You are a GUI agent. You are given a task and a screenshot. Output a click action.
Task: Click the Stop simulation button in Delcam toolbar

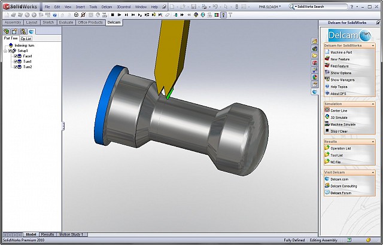point(113,15)
